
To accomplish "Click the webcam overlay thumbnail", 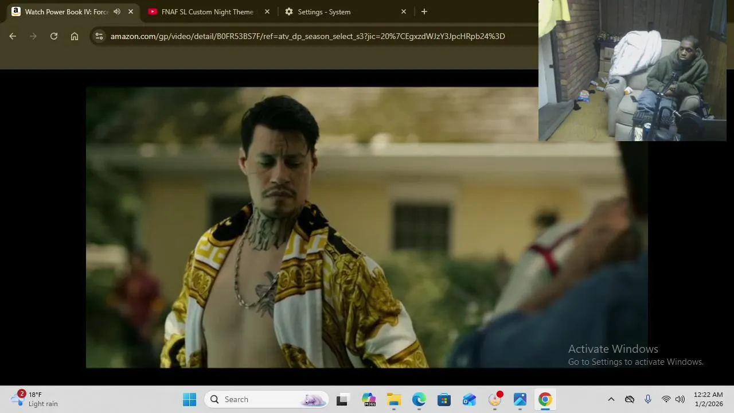I will tap(633, 71).
